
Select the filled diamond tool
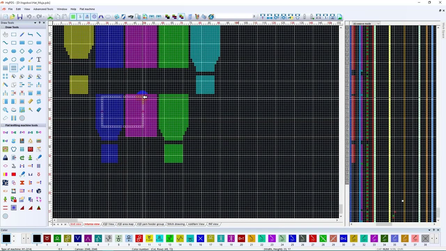(x=30, y=51)
